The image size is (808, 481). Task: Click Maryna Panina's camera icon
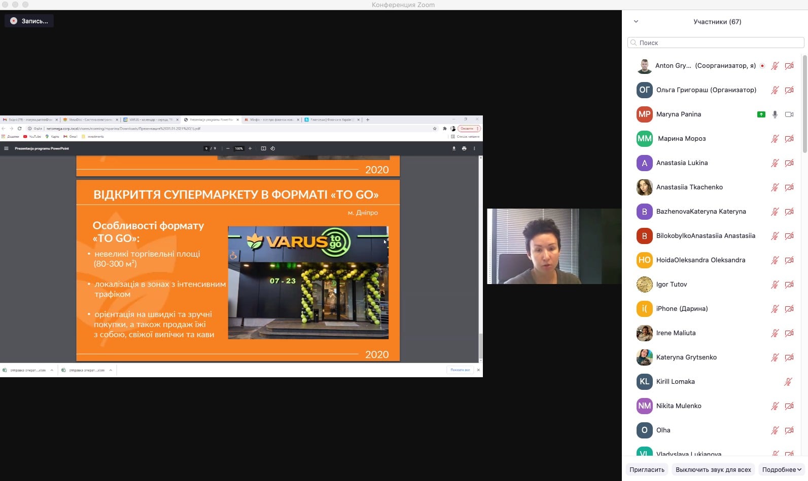(789, 114)
